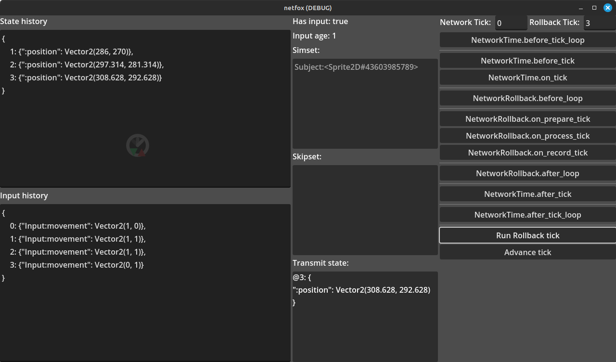
Task: Click input history row for tick 2
Action: 77,252
